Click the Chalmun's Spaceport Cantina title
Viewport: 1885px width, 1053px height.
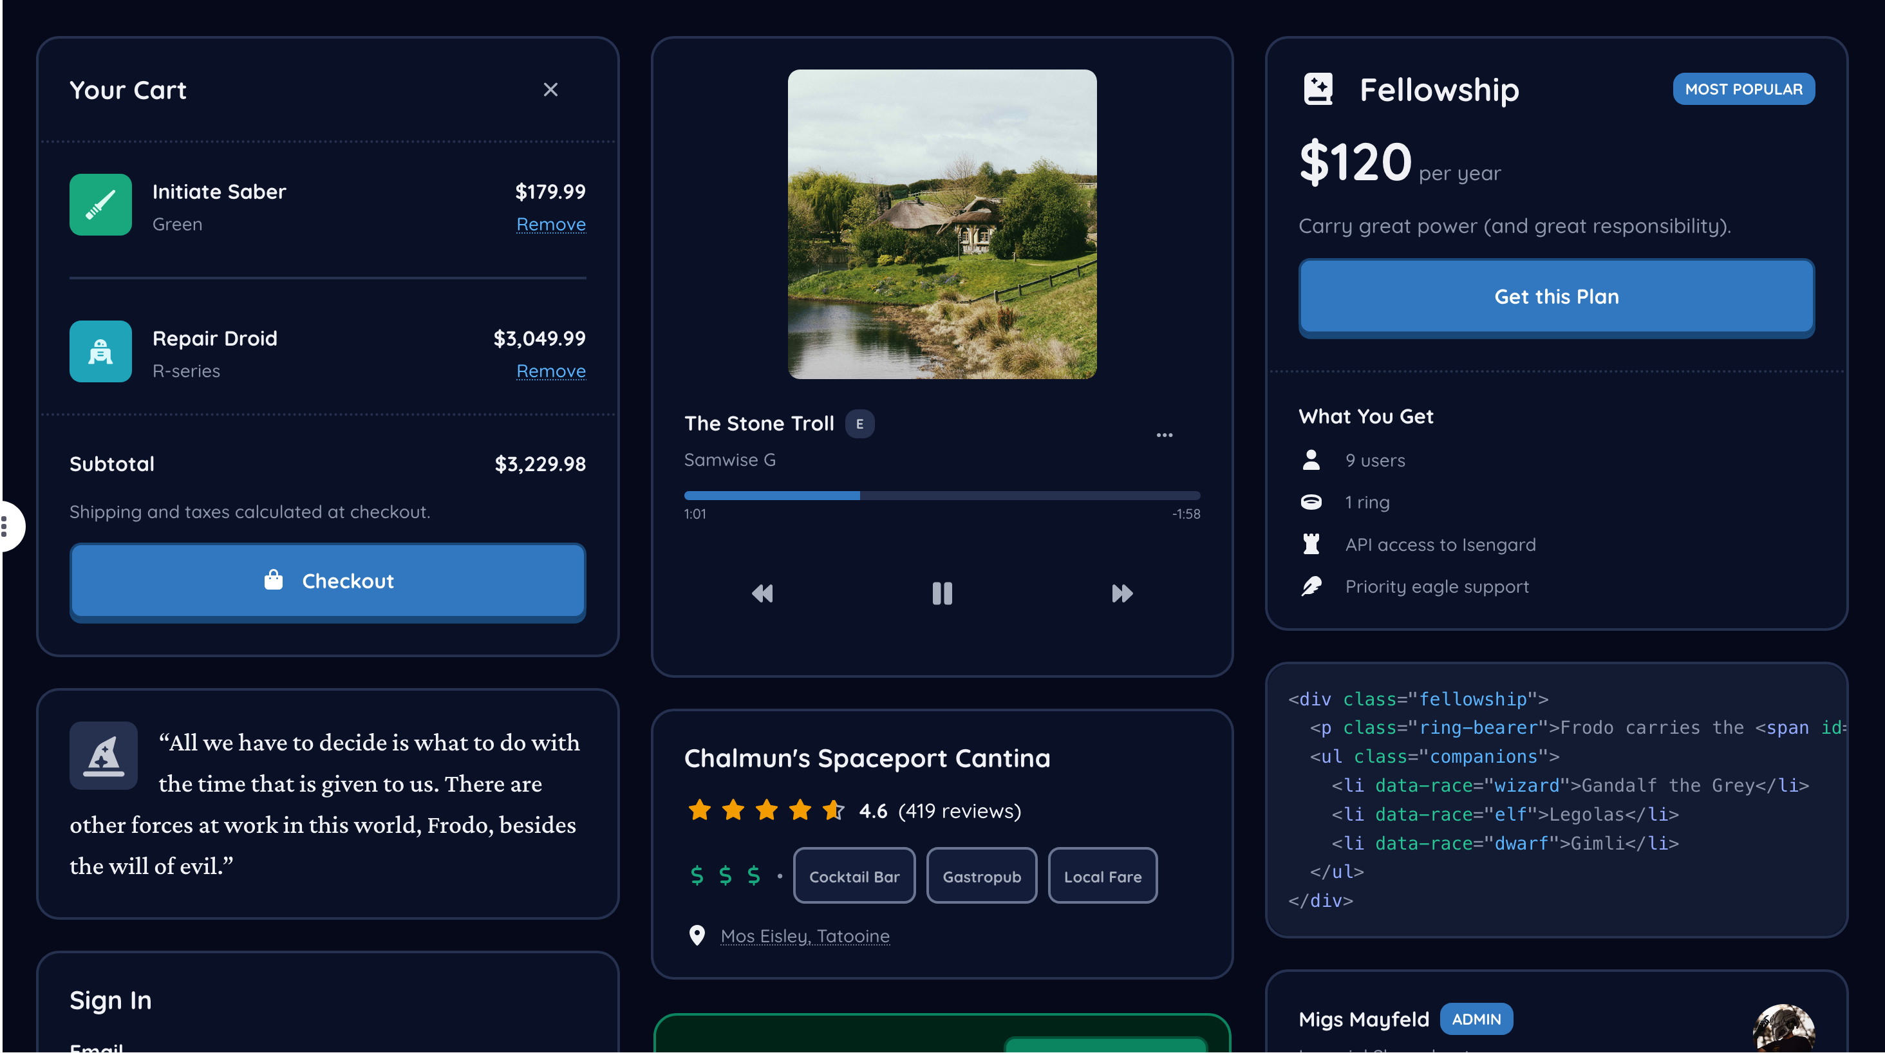(x=867, y=758)
